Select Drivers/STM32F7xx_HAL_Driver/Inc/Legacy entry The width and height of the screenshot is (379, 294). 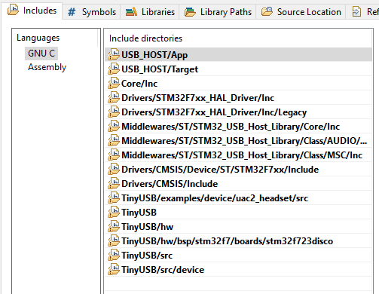click(x=238, y=112)
